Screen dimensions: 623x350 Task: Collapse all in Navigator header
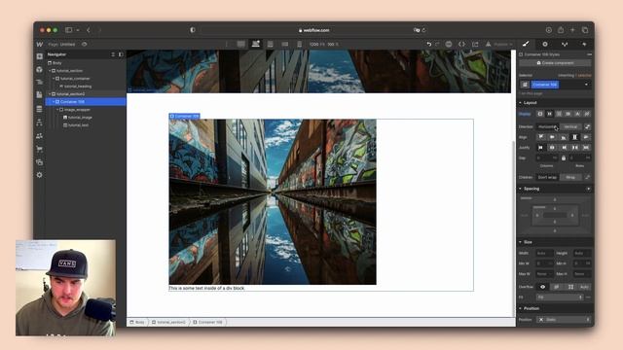(x=113, y=54)
